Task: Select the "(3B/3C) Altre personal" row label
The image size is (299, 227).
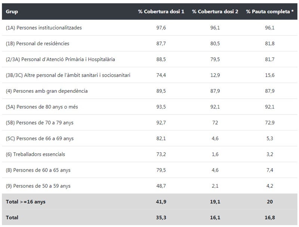Action: click(68, 75)
